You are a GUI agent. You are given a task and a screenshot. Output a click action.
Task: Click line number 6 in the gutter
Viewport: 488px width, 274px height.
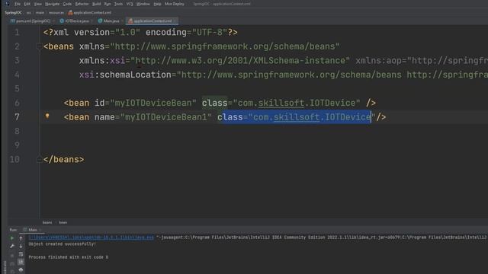coord(17,103)
